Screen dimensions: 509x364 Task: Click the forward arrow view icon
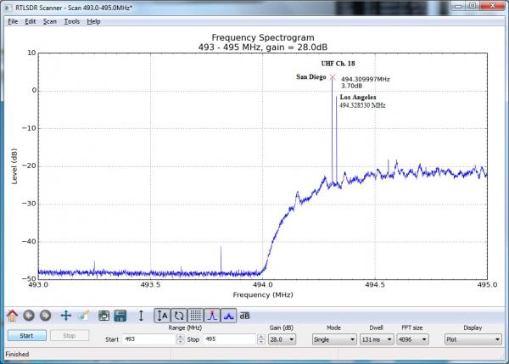[45, 316]
